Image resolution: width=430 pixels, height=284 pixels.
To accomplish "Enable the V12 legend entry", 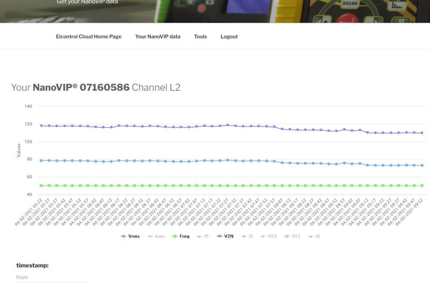I will [293, 236].
